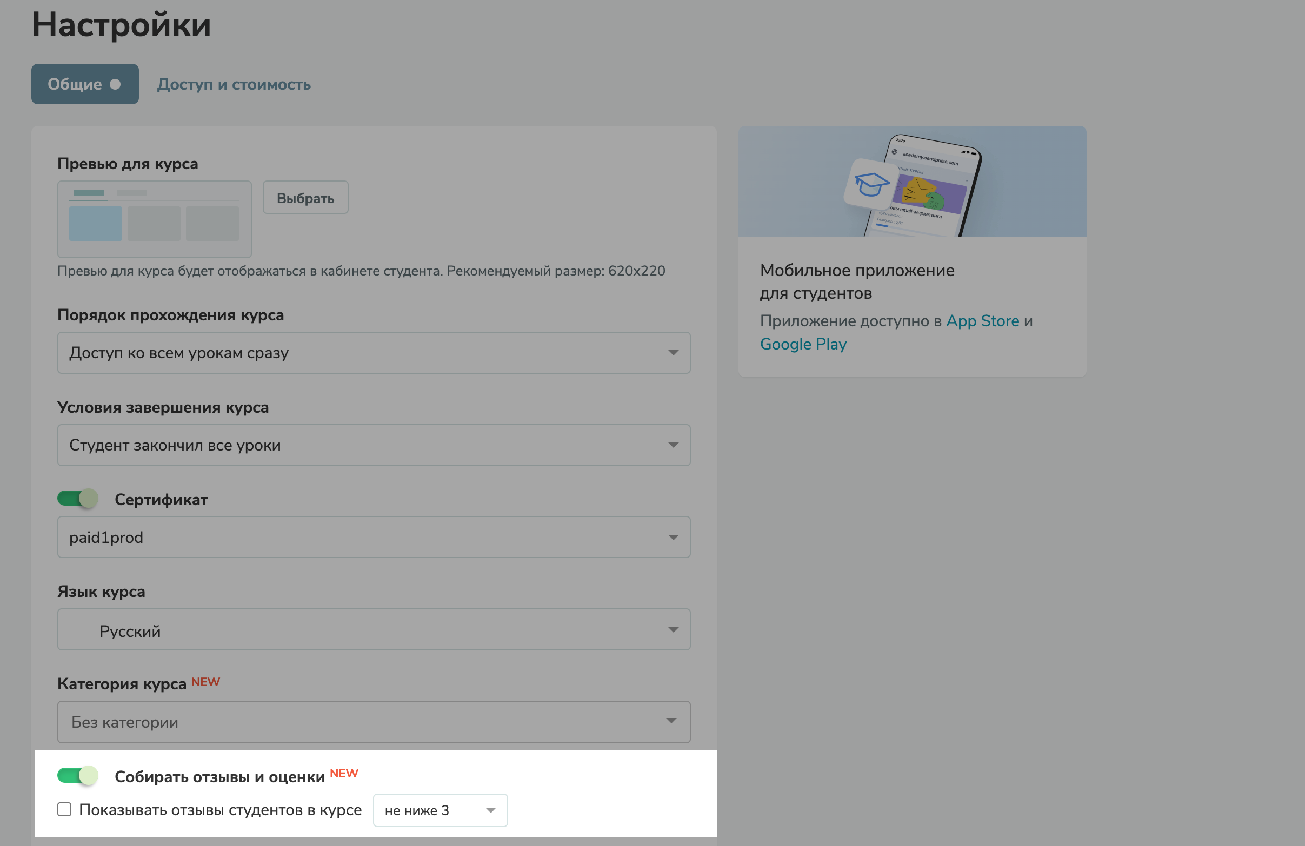Click the white dot indicator on Общие tab
The image size is (1305, 846).
tap(115, 84)
